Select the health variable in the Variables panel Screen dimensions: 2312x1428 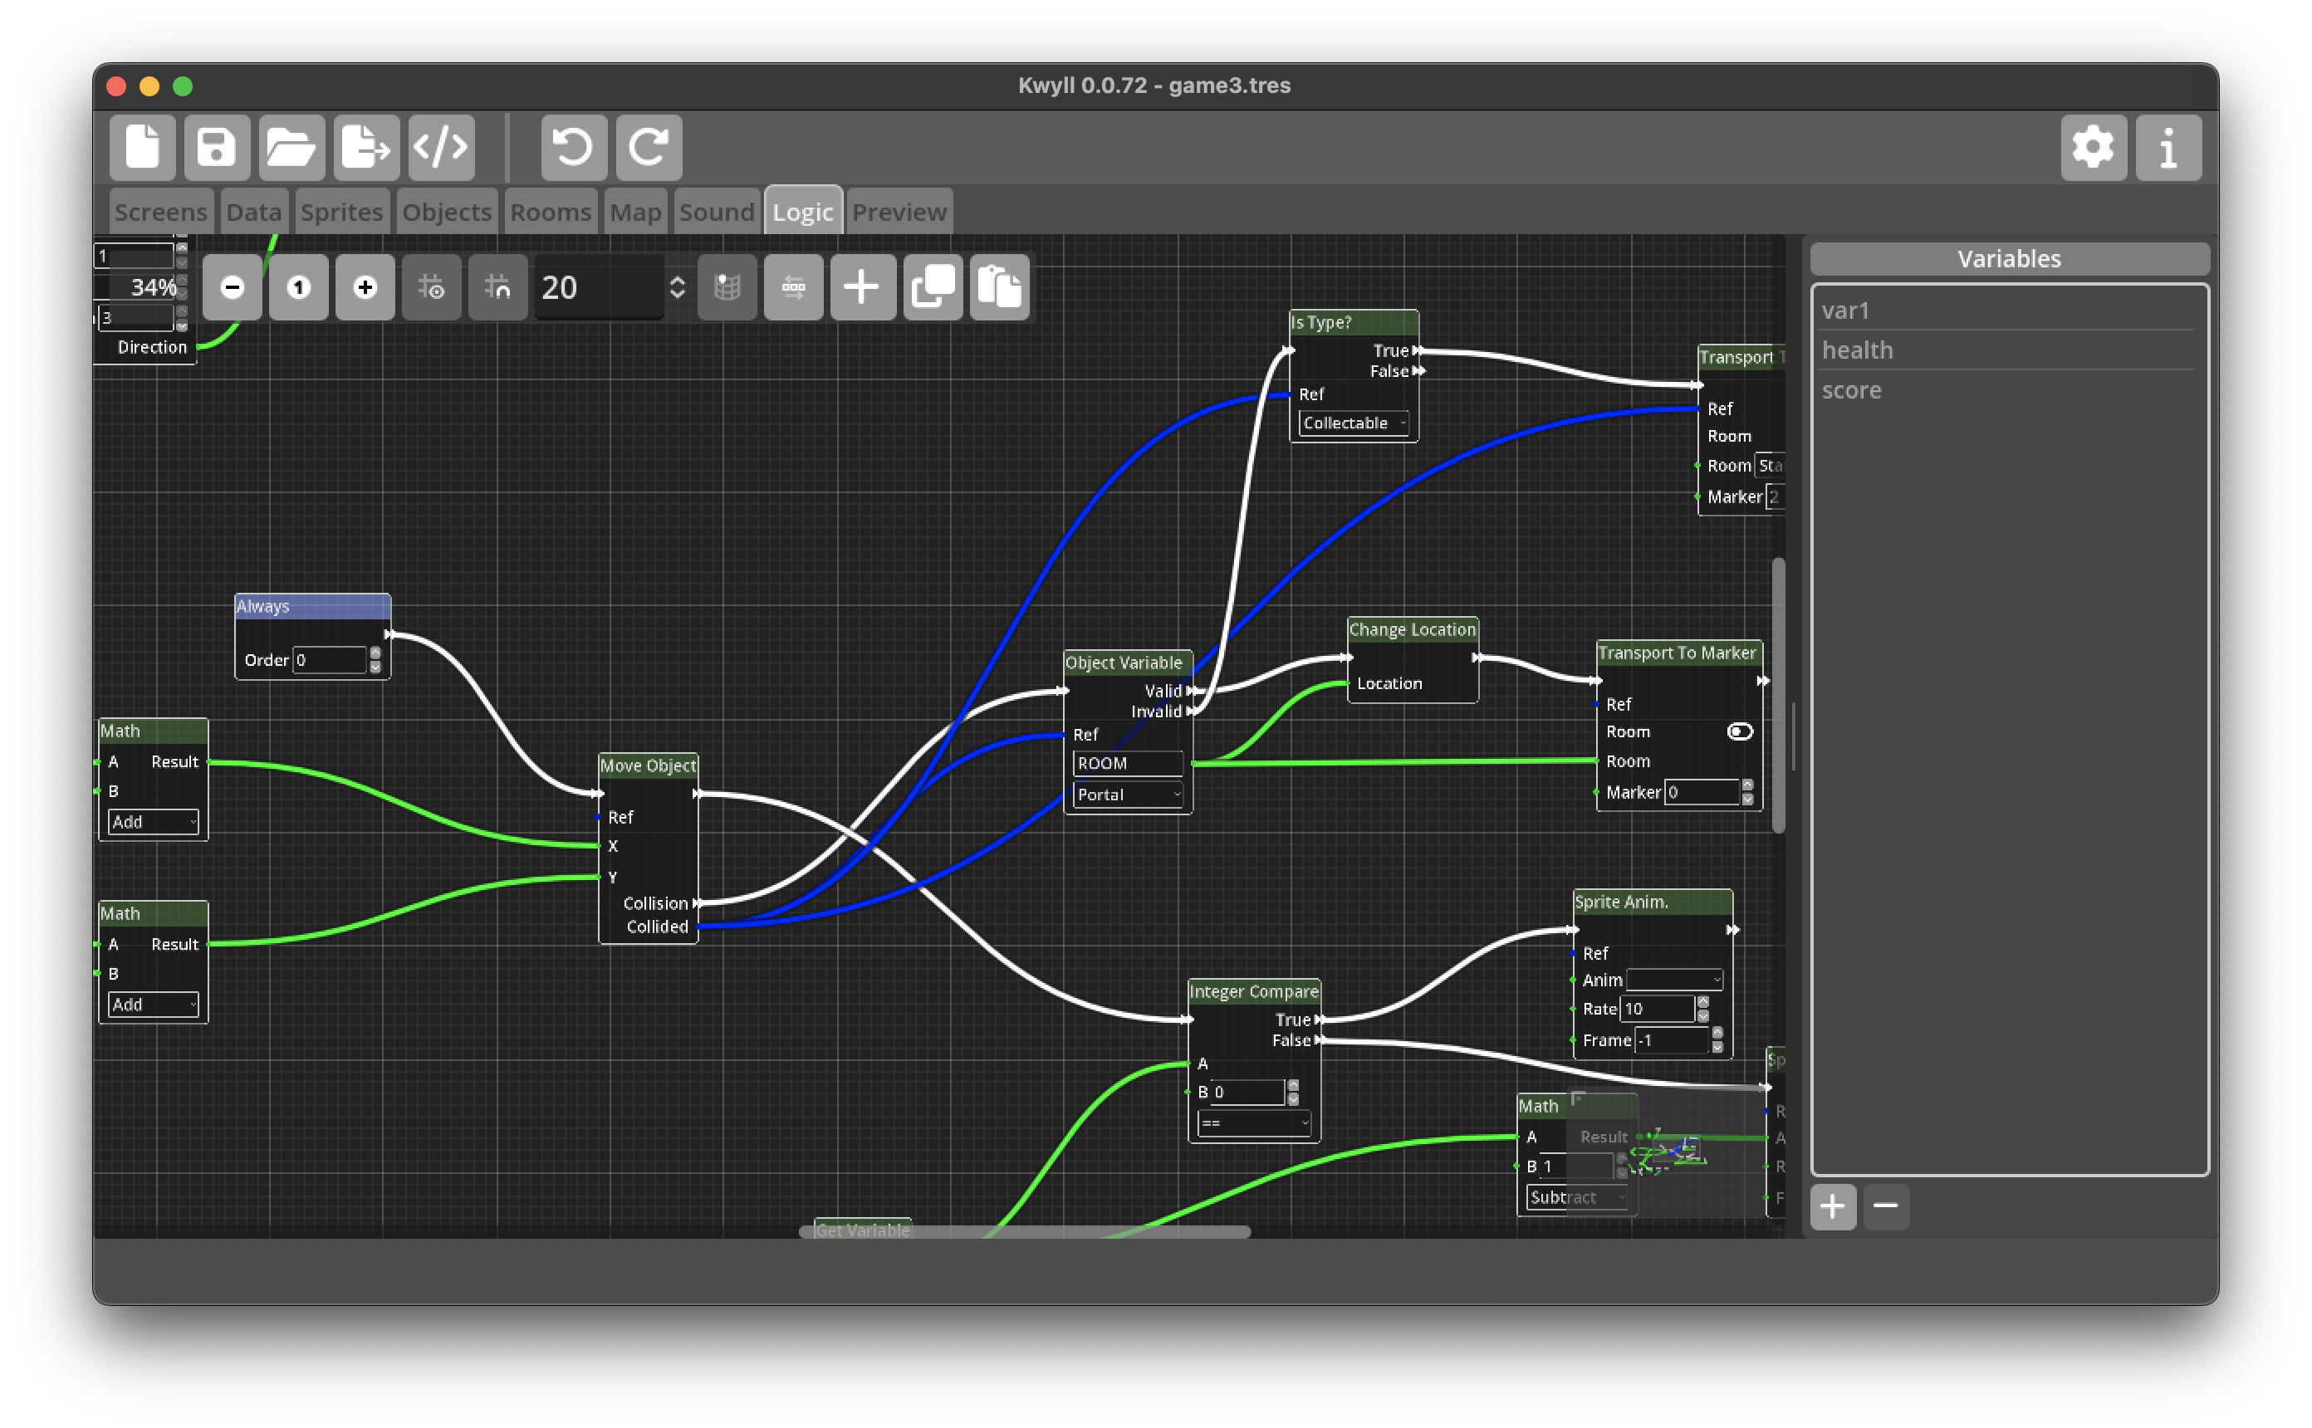(x=1857, y=350)
